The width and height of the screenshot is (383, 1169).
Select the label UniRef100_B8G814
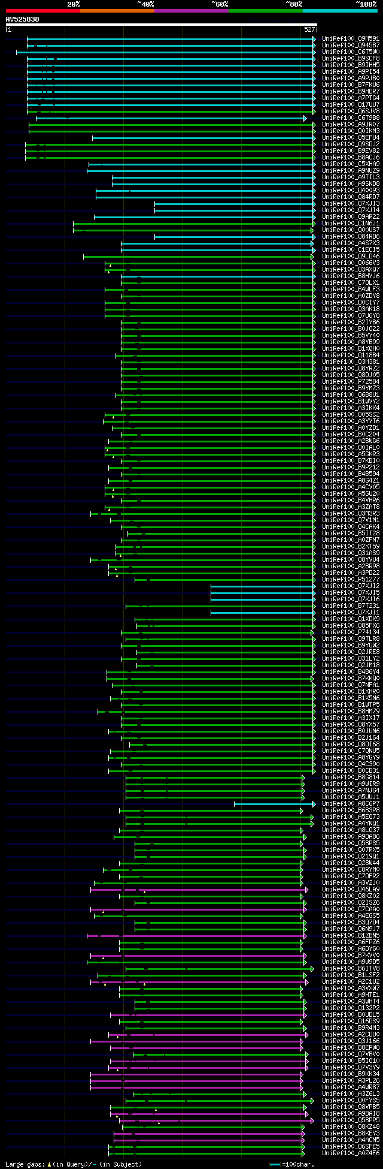[351, 777]
